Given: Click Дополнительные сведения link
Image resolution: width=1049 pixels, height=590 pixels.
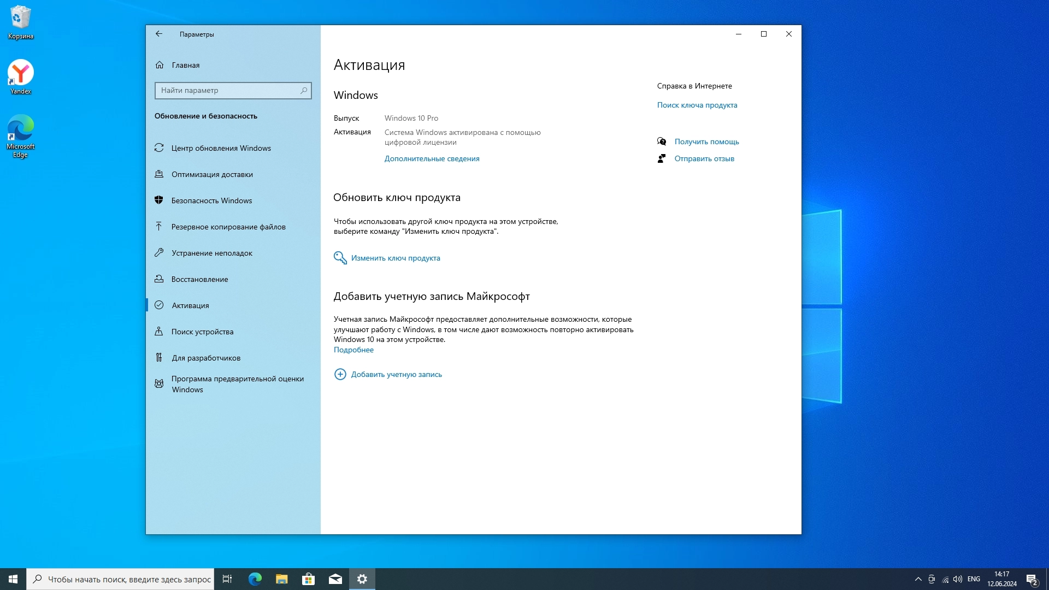Looking at the screenshot, I should coord(432,158).
